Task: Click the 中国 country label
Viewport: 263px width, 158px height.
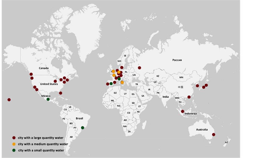Action: coord(181,87)
